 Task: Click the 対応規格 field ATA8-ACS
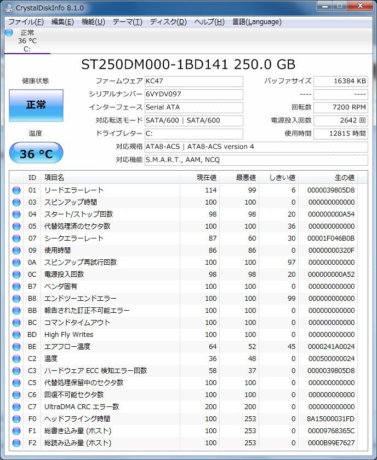(x=256, y=147)
